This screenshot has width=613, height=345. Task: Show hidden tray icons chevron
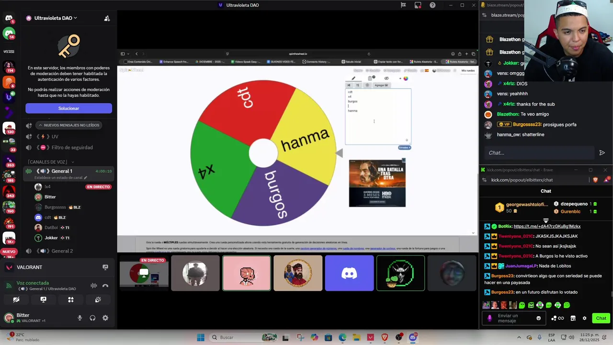click(519, 337)
